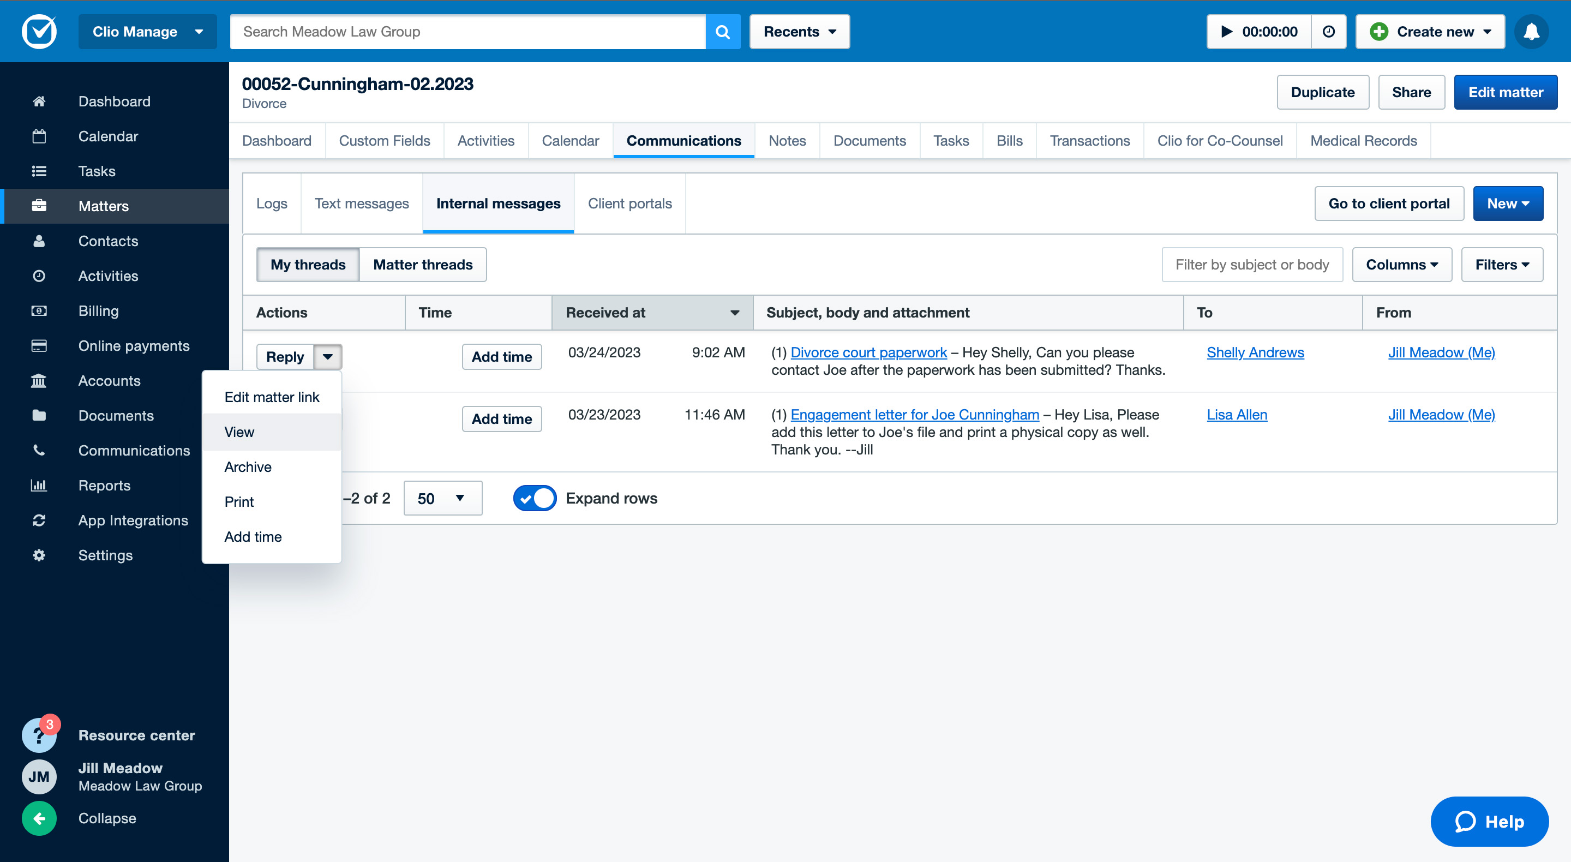Sort by Received at column header
1571x862 pixels.
point(652,313)
